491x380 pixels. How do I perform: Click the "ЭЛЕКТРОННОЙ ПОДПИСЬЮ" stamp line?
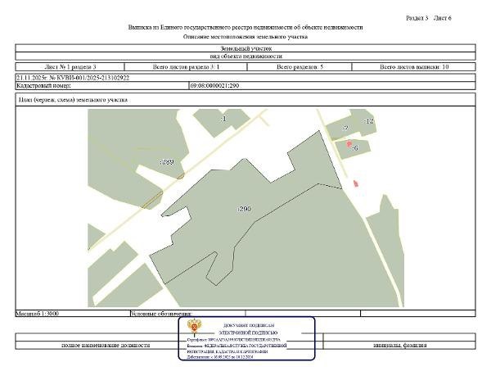[x=248, y=332]
